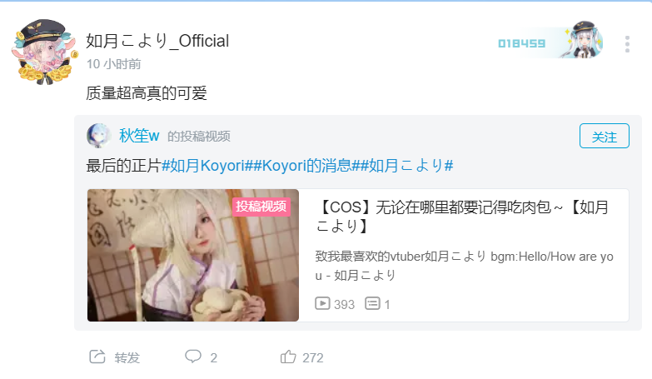Image resolution: width=652 pixels, height=379 pixels.
Task: Click the 转发 repost label
Action: (127, 358)
